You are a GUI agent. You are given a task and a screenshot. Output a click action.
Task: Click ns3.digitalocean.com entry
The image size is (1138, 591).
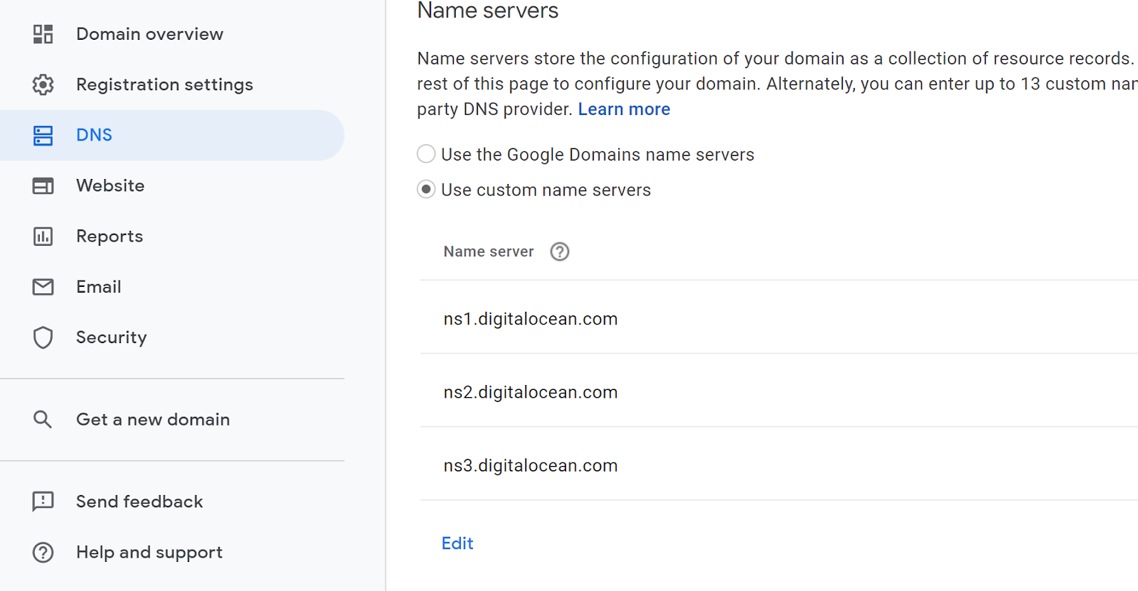531,465
